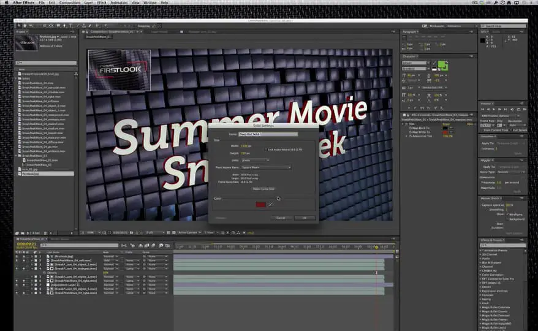Toggle Hide Shy Layers timeline switch
The height and width of the screenshot is (331, 538).
pos(141,246)
